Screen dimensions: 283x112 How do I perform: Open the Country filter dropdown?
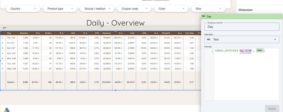[x=23, y=9]
